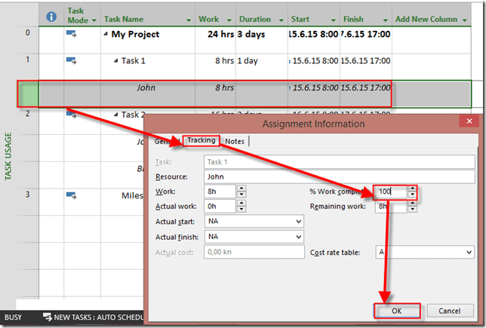
Task: Open the Task Name column filter dropdown
Action: (187, 20)
